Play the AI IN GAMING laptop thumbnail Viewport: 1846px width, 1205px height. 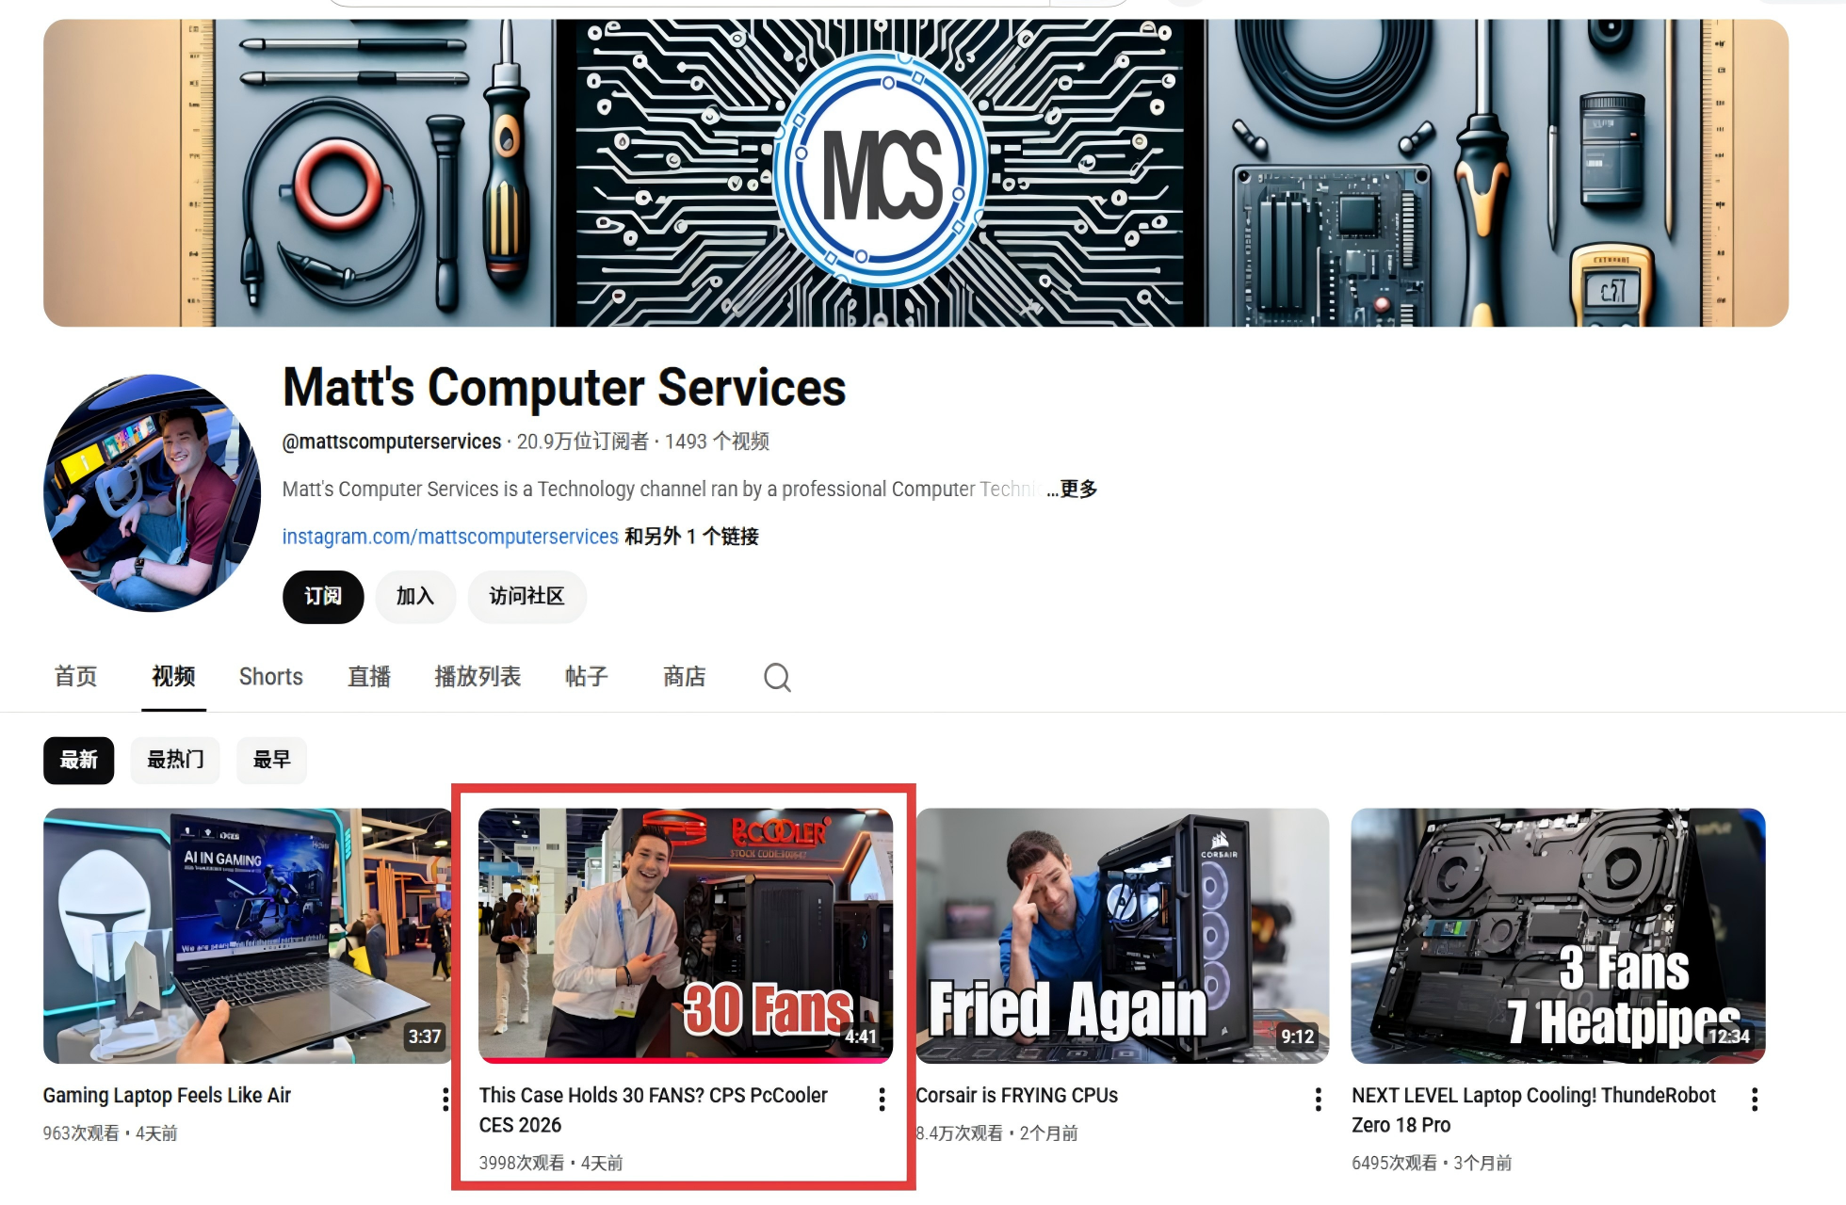(248, 936)
